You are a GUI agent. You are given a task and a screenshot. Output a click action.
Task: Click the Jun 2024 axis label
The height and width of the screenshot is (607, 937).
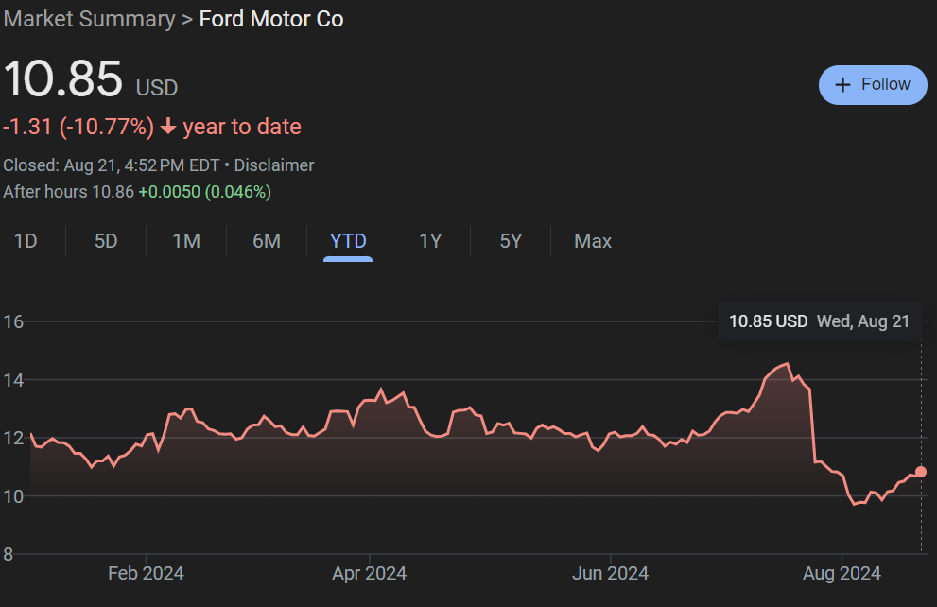tap(610, 574)
